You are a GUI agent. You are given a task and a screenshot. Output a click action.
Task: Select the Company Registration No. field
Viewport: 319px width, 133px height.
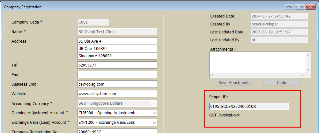(x=117, y=131)
